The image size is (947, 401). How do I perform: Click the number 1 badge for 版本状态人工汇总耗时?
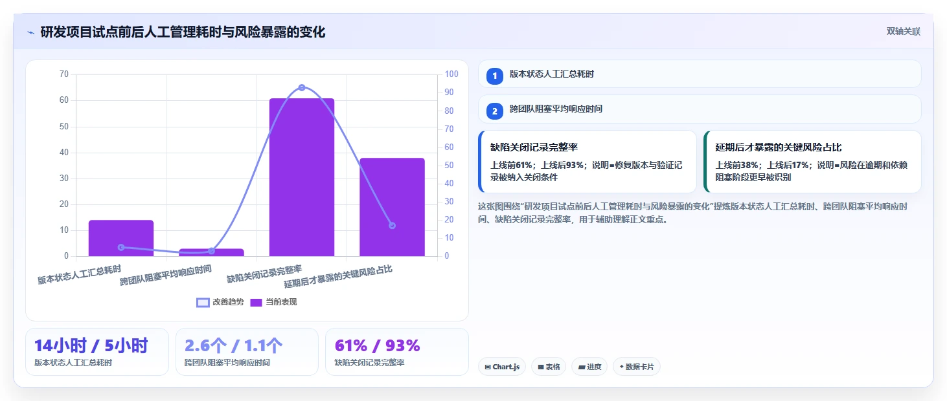tap(495, 76)
